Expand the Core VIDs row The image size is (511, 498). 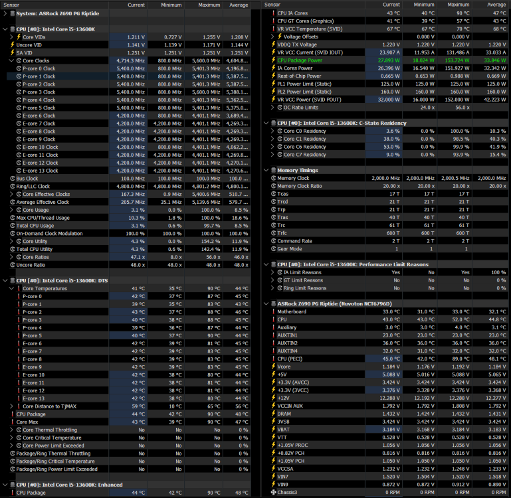coord(12,37)
